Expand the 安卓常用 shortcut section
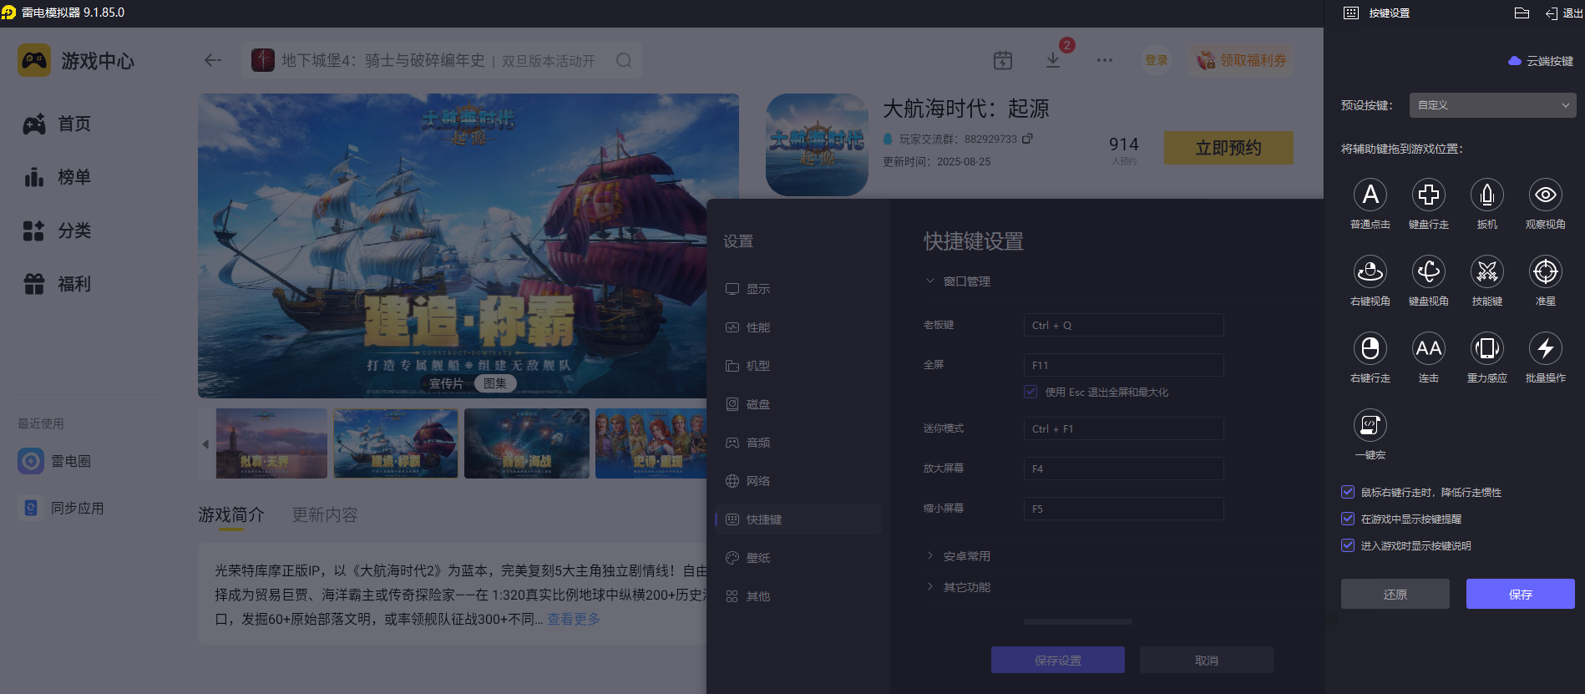 [966, 556]
